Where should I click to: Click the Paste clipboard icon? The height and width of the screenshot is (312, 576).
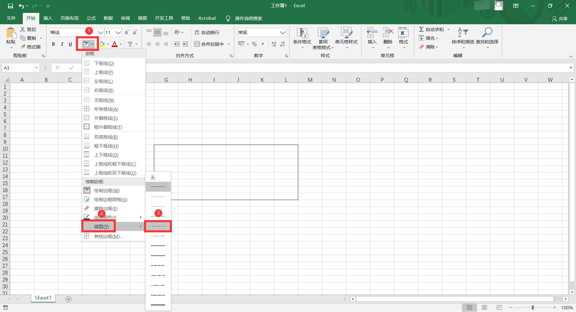11,33
